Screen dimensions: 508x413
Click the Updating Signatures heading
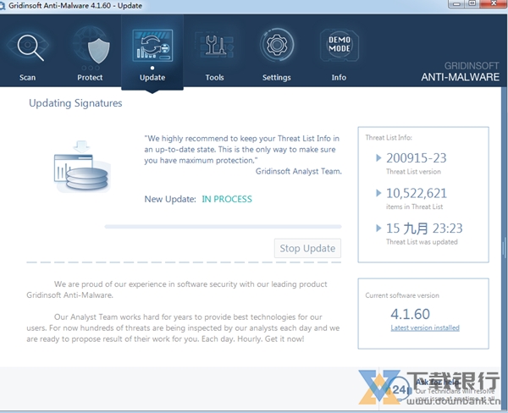coord(75,103)
